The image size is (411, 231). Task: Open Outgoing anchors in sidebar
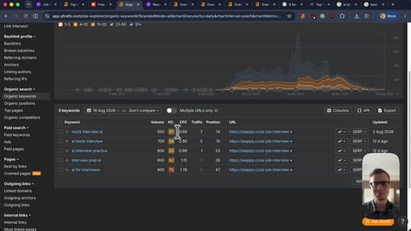pyautogui.click(x=20, y=198)
